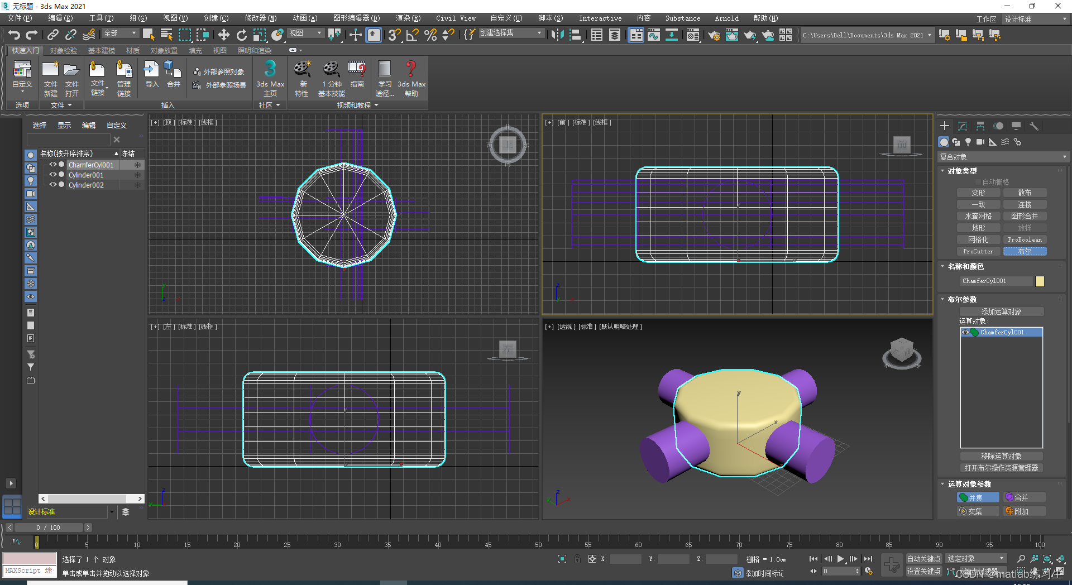Select the Union (并集) operand option
The image size is (1072, 585).
(978, 497)
